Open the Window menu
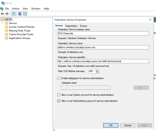Viewport: 156px width, 131px height. 36,9
